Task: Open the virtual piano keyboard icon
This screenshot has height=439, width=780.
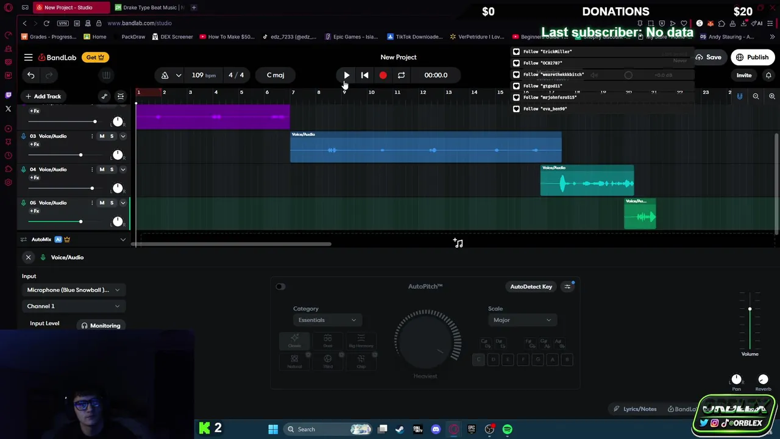Action: [106, 75]
